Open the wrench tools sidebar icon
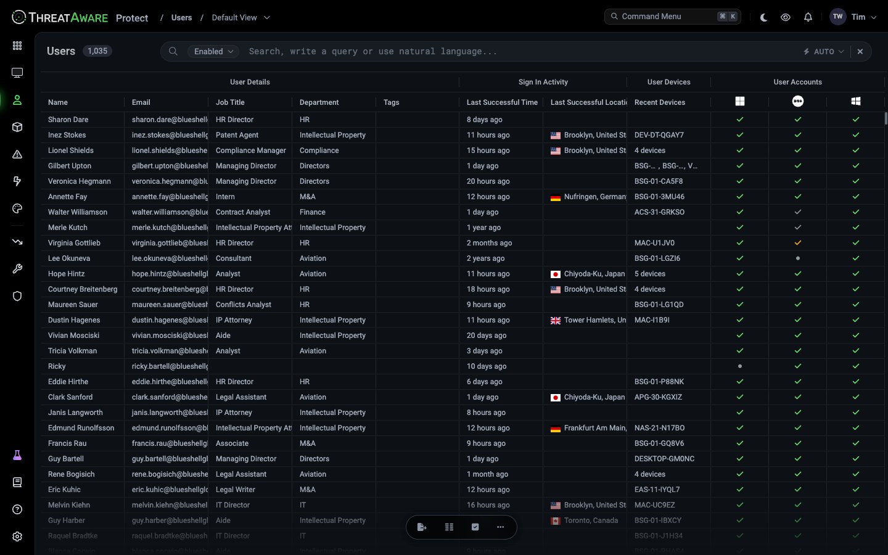 pyautogui.click(x=17, y=269)
